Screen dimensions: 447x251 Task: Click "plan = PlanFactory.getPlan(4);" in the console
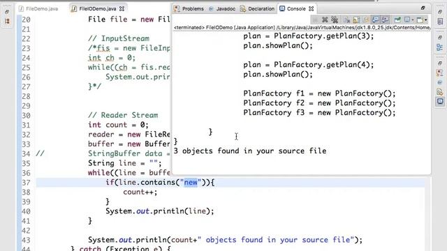coord(309,65)
